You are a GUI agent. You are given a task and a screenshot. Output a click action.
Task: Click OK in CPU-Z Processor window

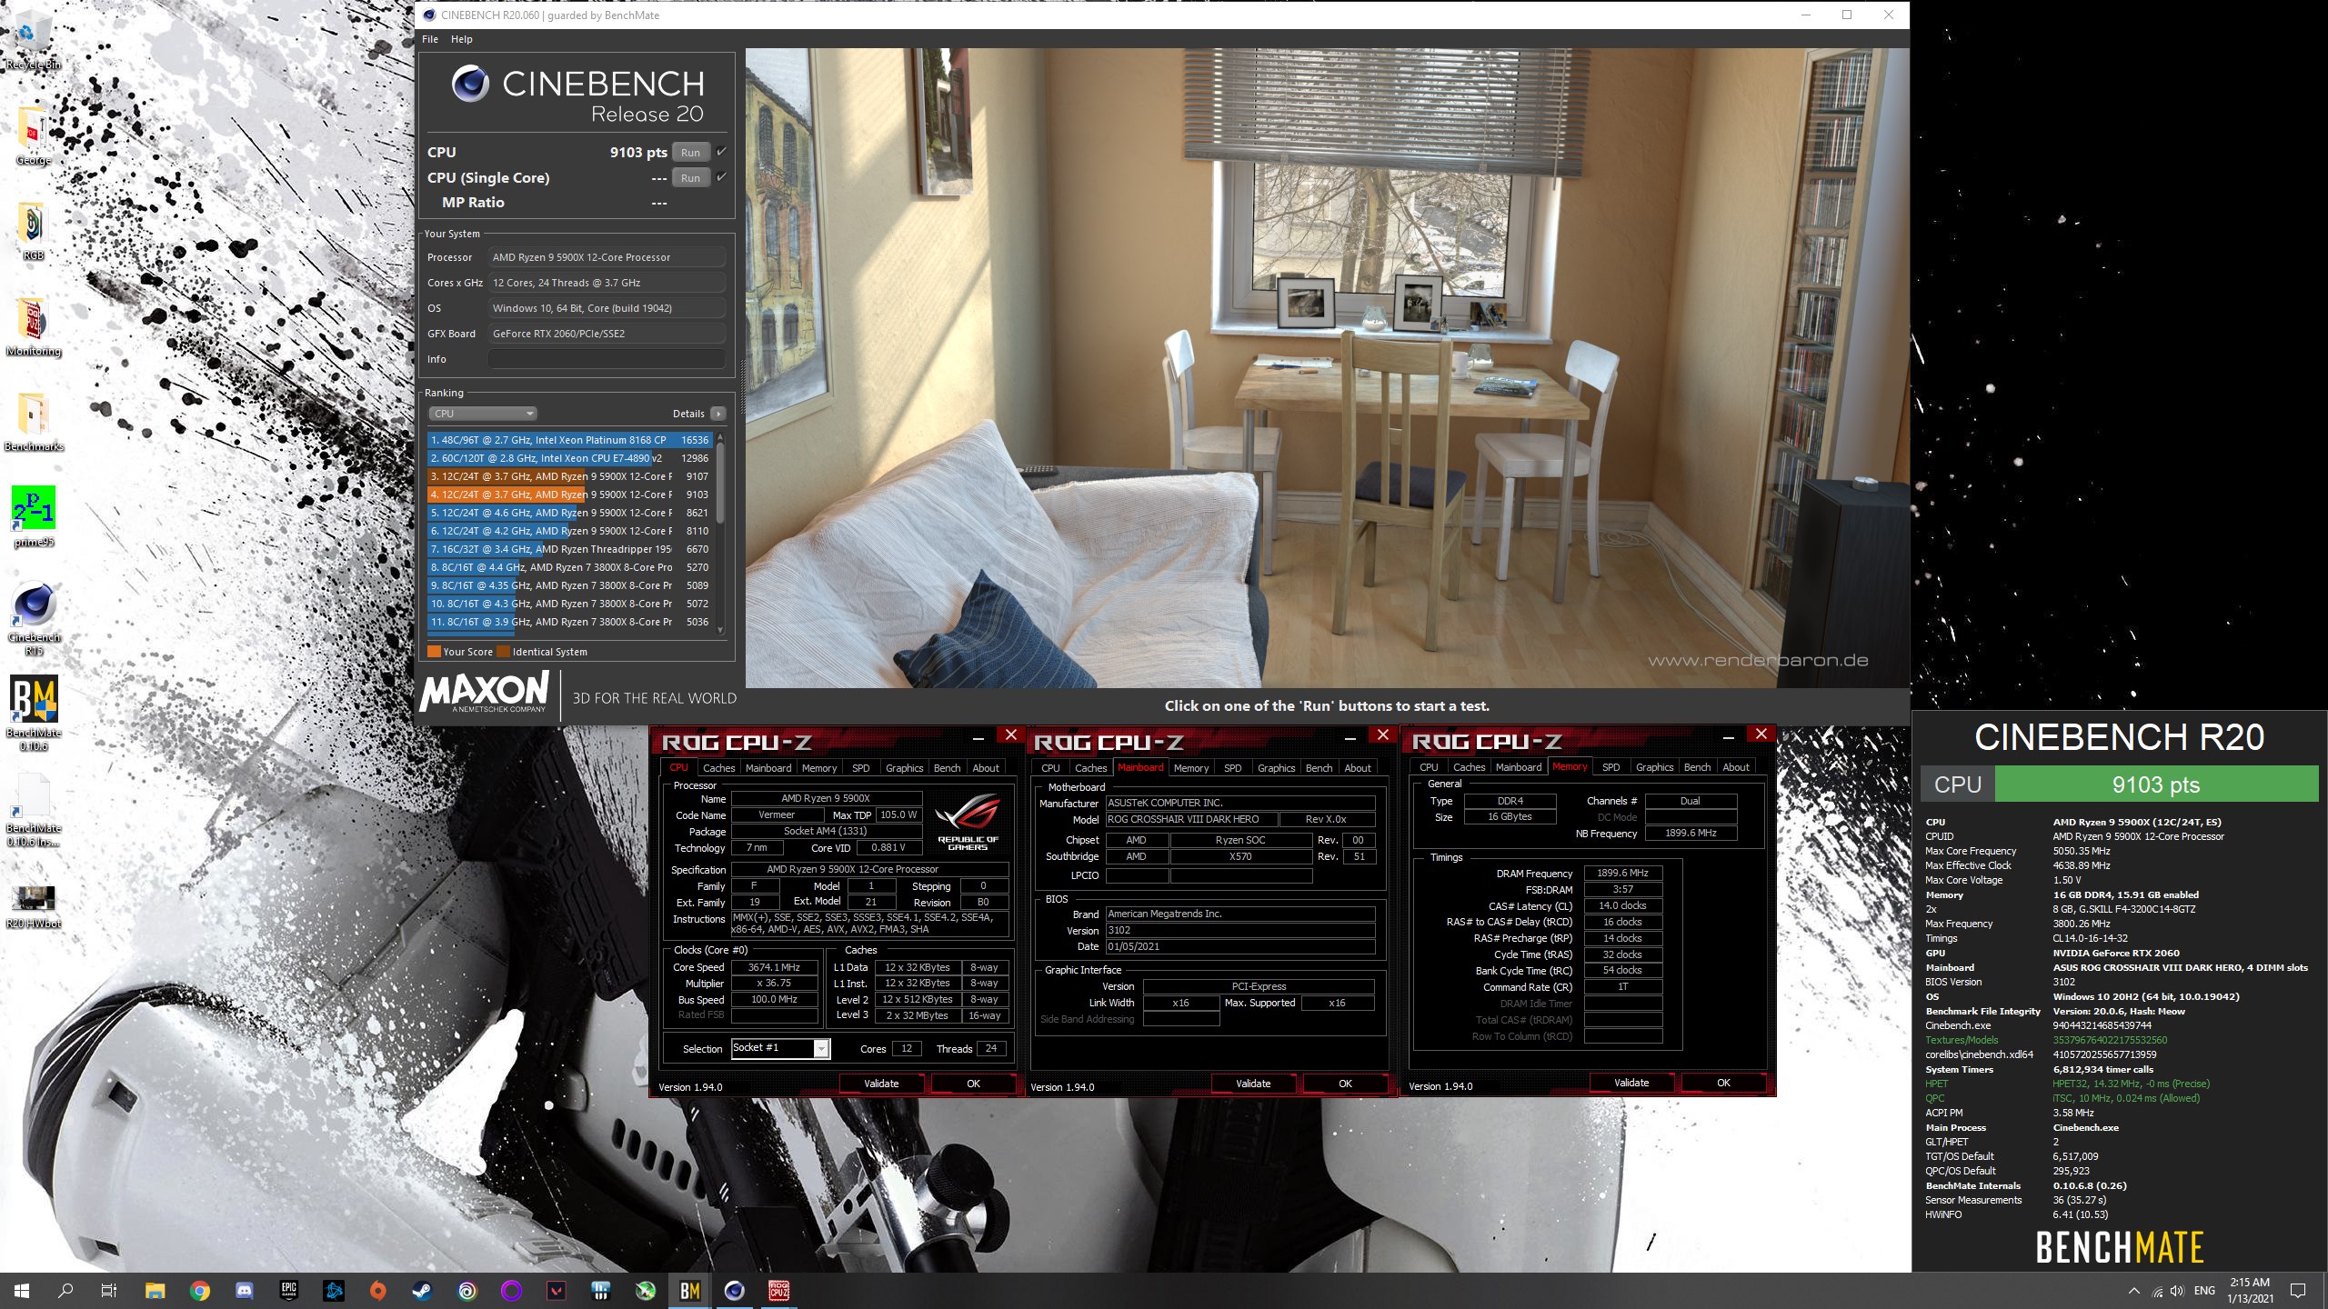coord(973,1084)
